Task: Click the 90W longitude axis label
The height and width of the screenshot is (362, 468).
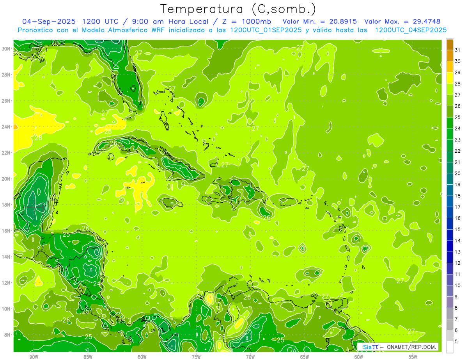Action: click(34, 357)
